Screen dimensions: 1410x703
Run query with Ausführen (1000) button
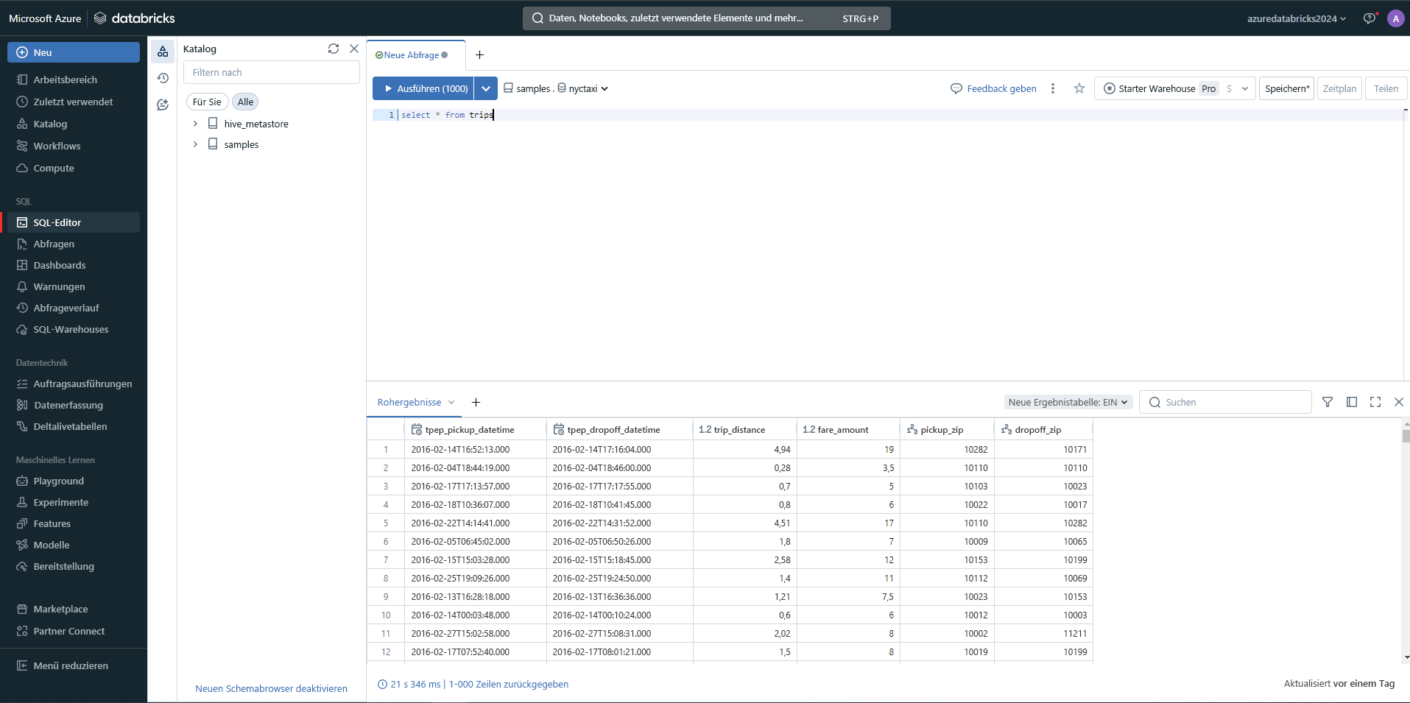(423, 88)
